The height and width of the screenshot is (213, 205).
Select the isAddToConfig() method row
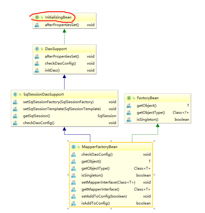click(x=111, y=203)
